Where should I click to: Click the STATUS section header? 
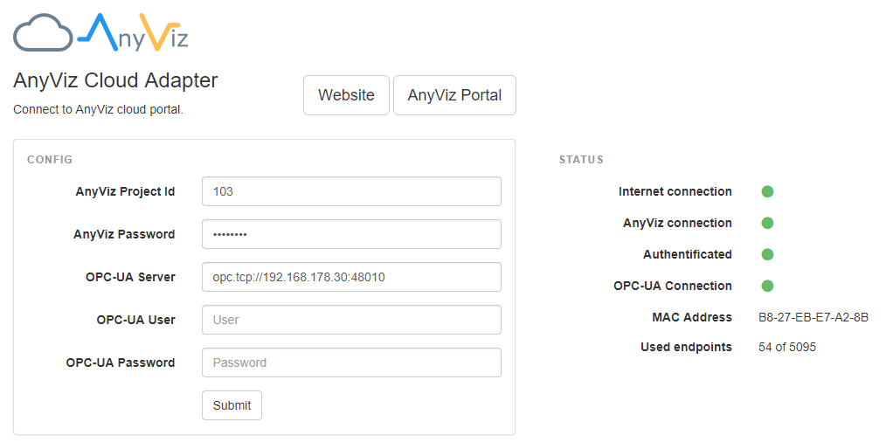[581, 160]
